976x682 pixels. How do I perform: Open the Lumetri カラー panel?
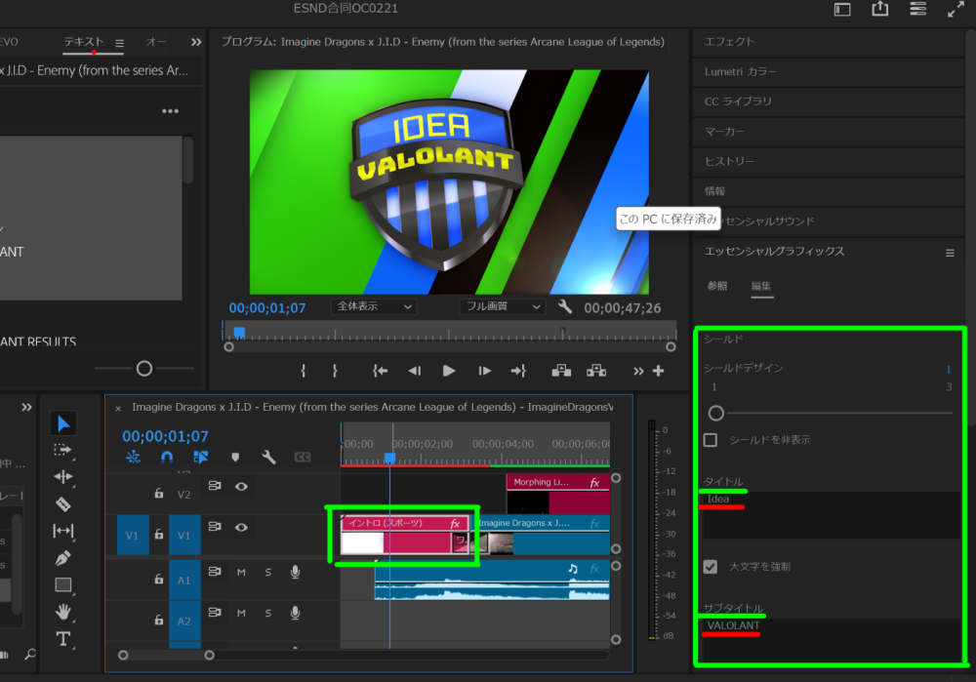(x=741, y=71)
